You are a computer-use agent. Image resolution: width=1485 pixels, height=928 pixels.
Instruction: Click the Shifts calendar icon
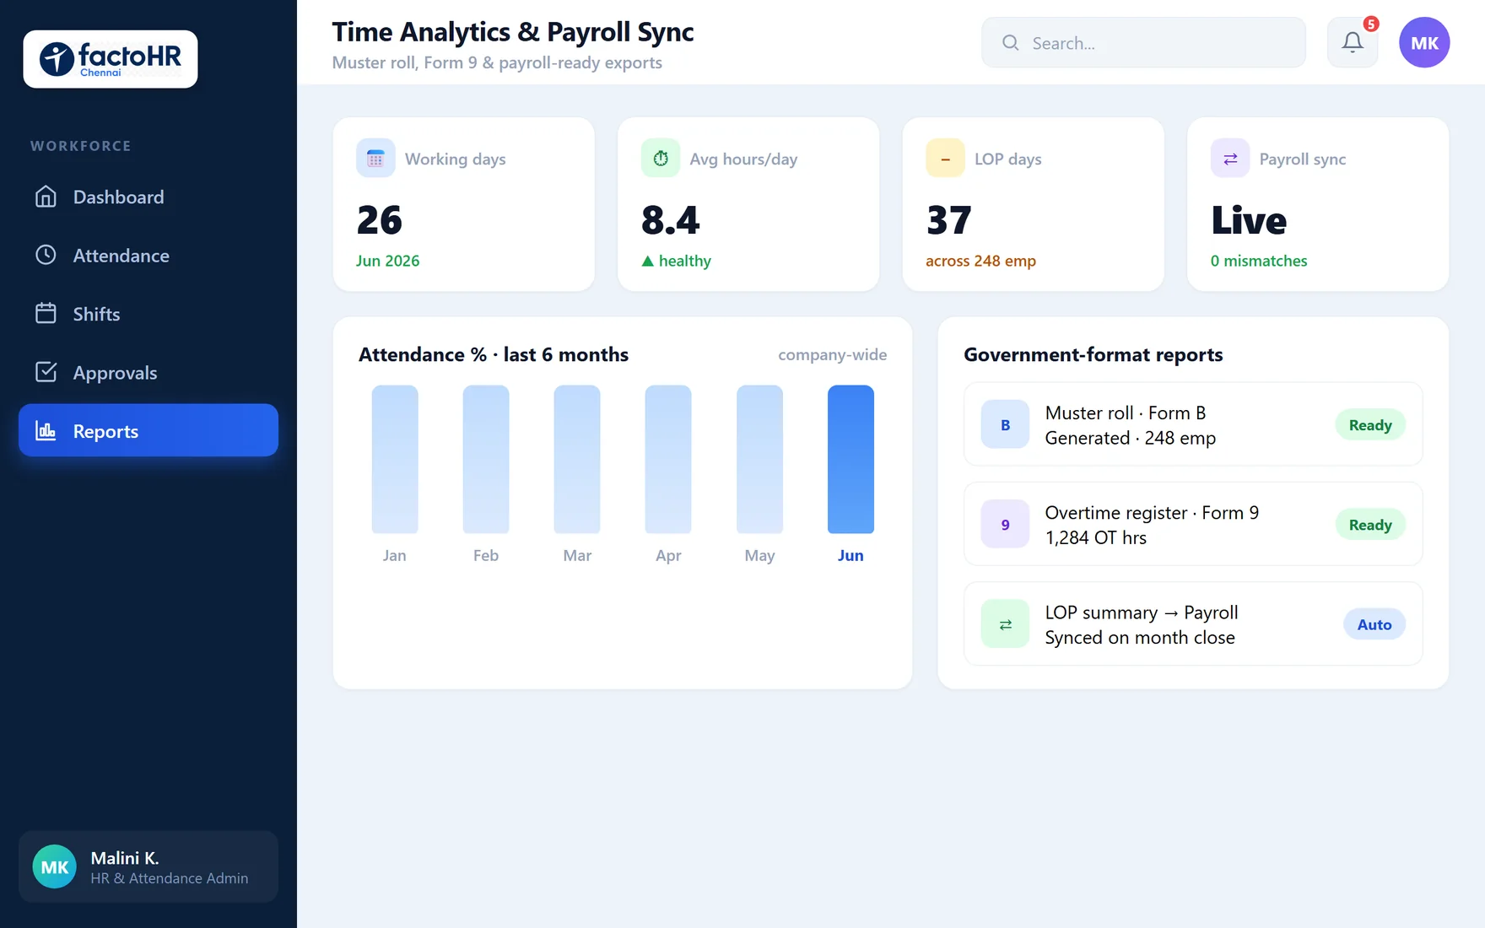coord(46,313)
